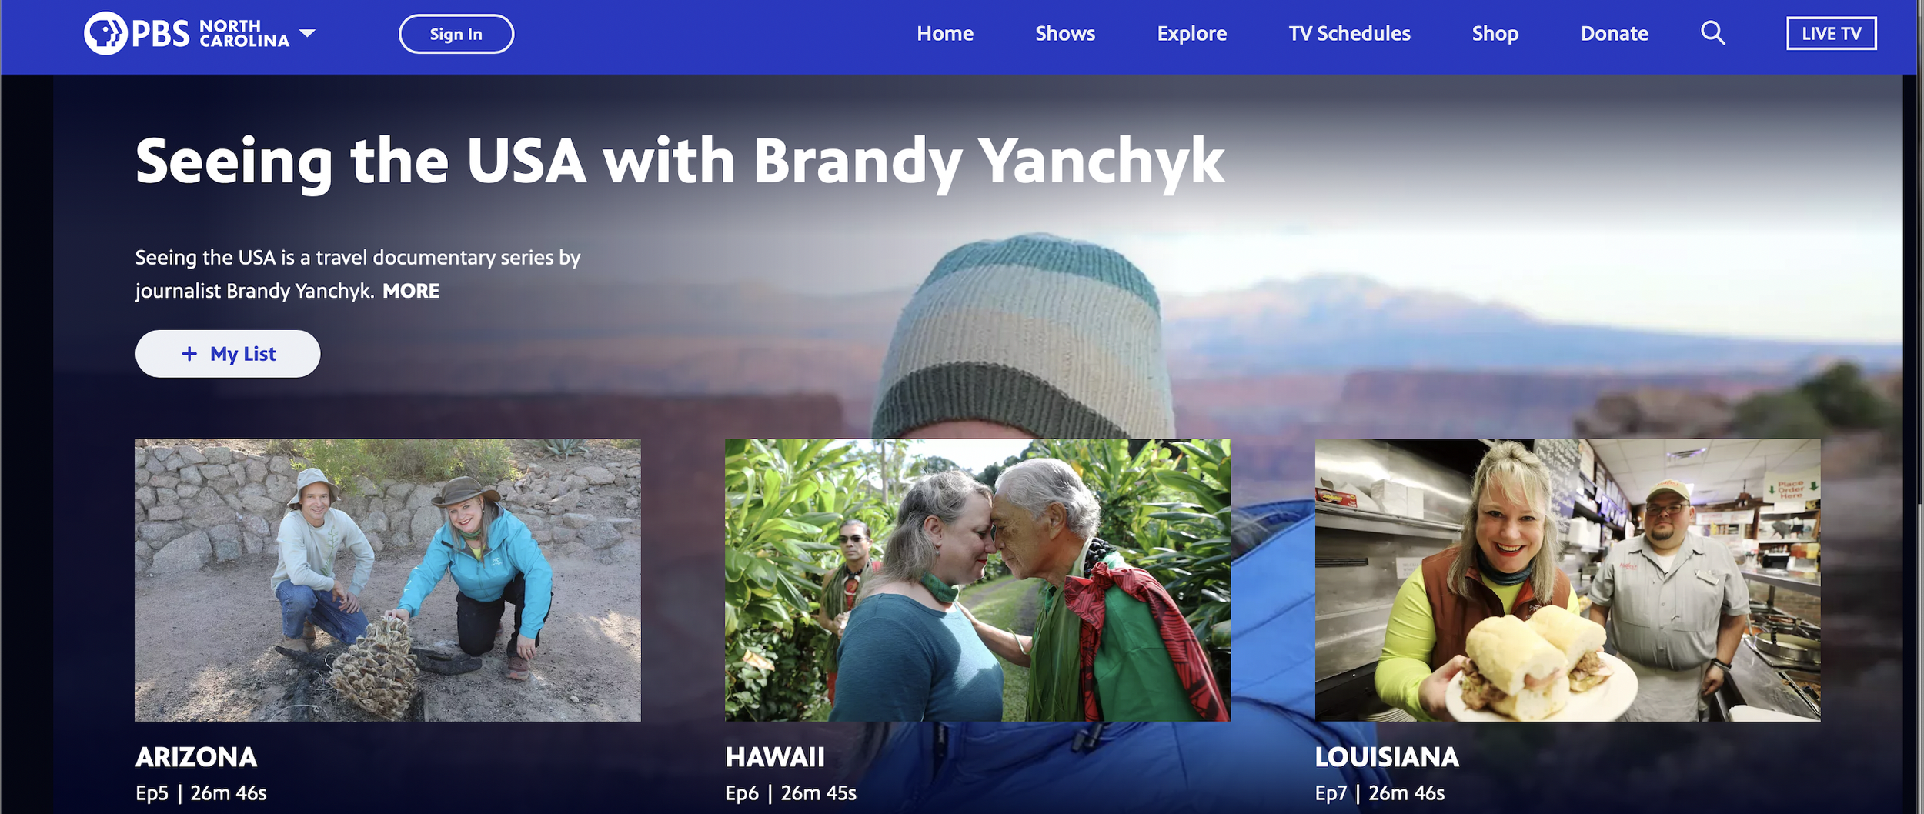Click the Donate link
The height and width of the screenshot is (814, 1924).
click(x=1615, y=34)
